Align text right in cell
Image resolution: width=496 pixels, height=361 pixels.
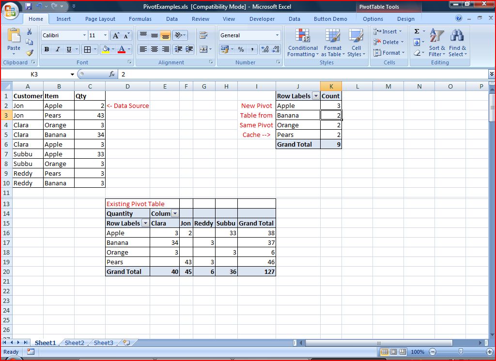(166, 49)
